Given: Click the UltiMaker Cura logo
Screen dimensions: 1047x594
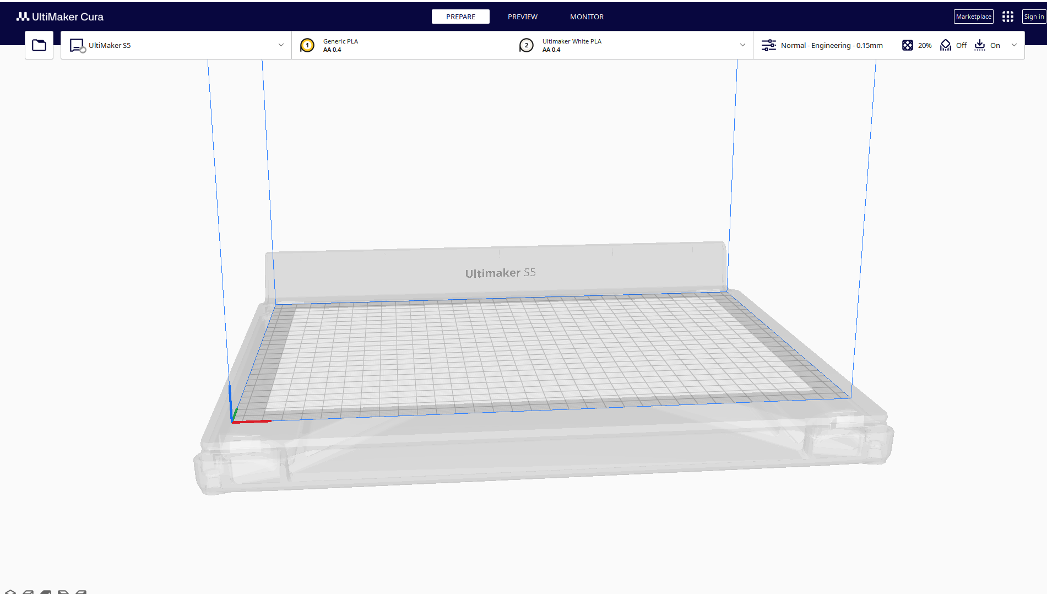Looking at the screenshot, I should coord(60,17).
